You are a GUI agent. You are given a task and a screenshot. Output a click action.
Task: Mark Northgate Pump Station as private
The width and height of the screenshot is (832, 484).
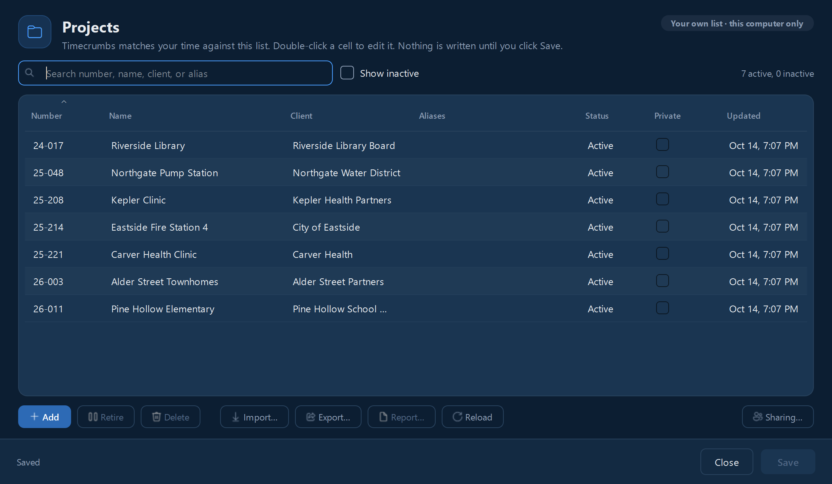662,172
